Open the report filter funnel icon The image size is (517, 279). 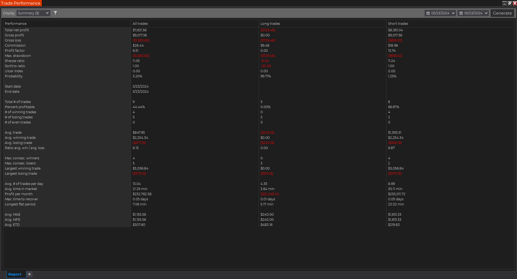[55, 13]
